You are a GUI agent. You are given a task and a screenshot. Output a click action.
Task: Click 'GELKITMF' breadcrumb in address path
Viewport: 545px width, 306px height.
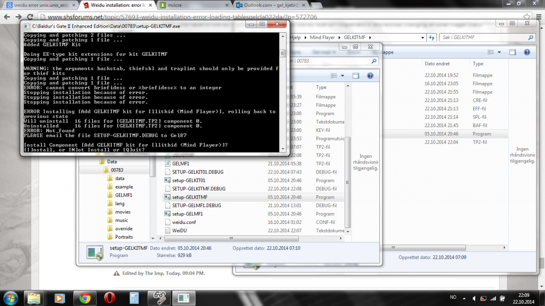[355, 38]
